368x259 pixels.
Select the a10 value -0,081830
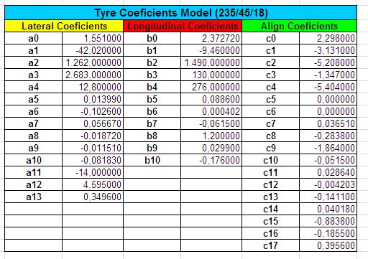(x=93, y=160)
